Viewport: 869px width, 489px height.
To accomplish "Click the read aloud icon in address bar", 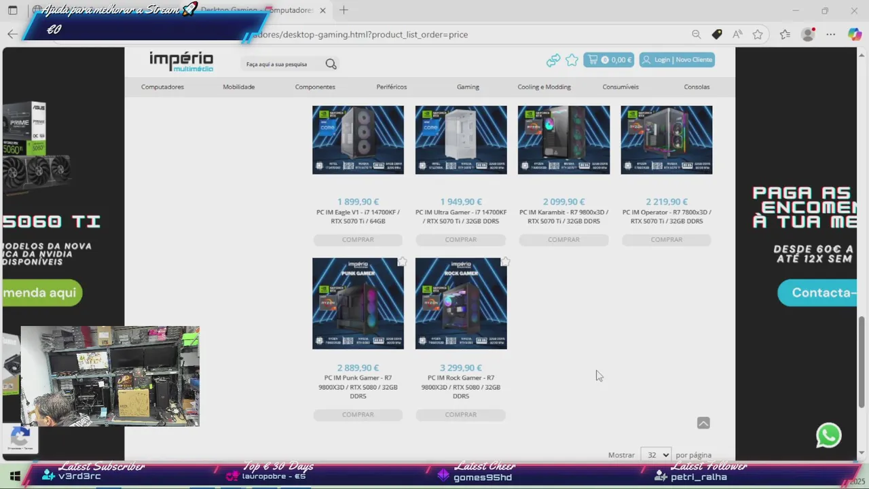I will point(737,34).
